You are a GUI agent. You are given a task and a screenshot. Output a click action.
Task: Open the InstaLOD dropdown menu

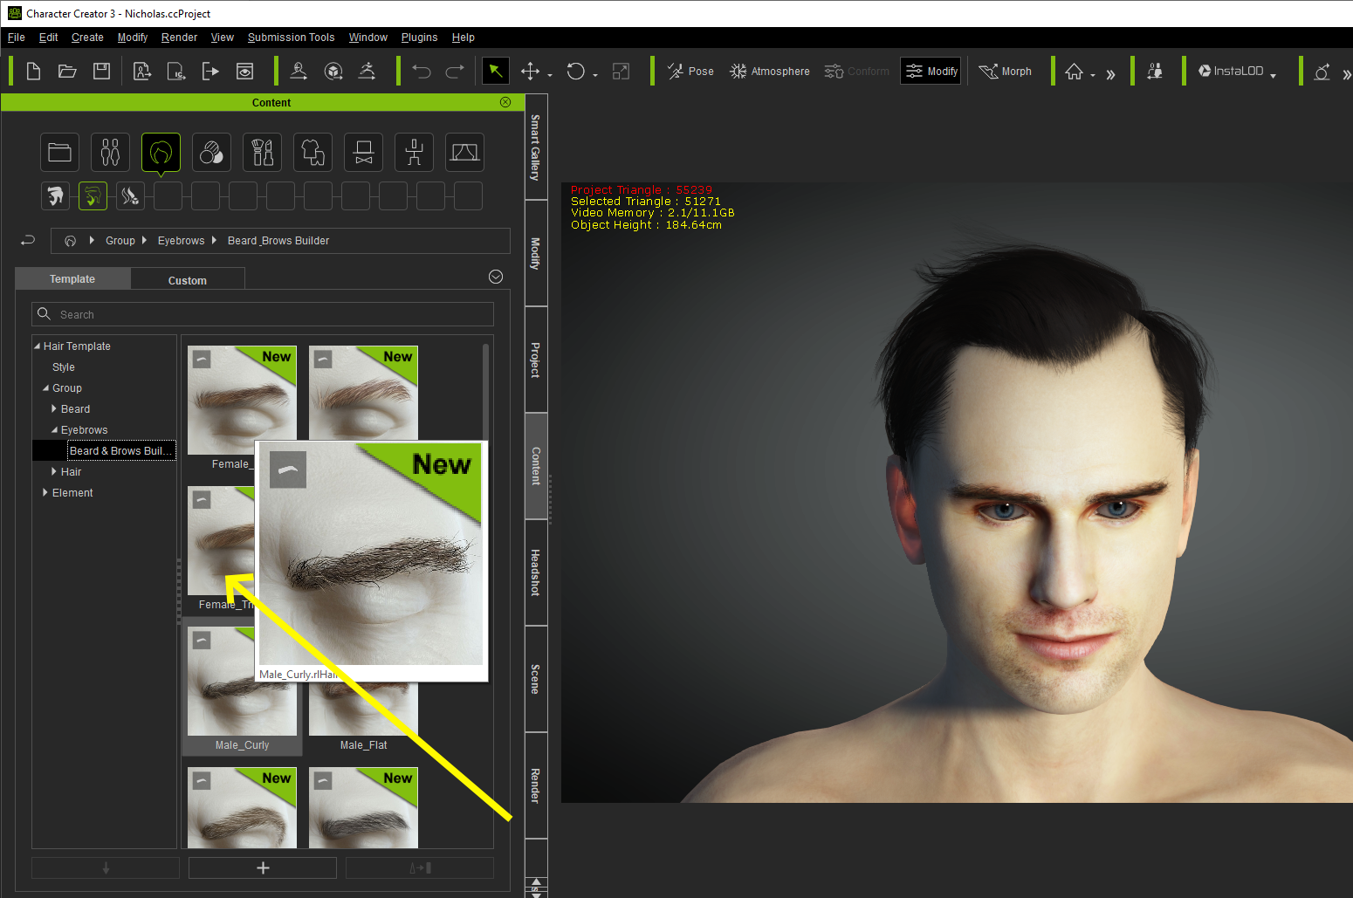pos(1273,76)
